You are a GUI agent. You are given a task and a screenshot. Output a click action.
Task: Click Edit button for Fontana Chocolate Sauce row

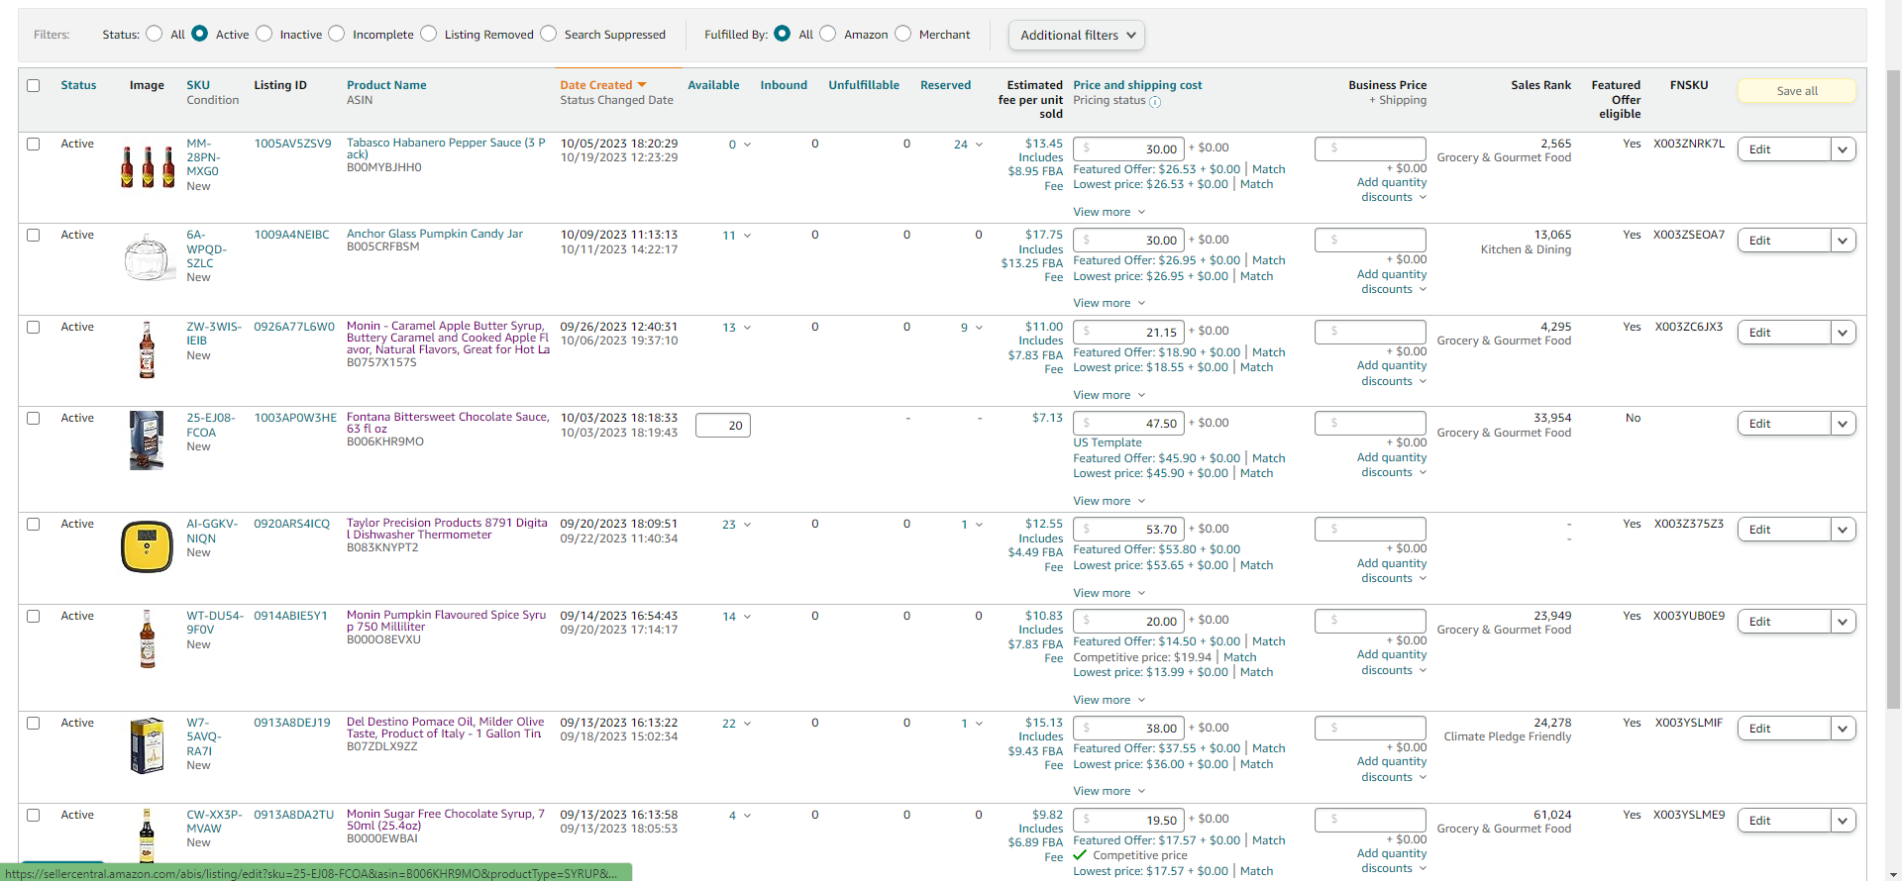(1784, 424)
